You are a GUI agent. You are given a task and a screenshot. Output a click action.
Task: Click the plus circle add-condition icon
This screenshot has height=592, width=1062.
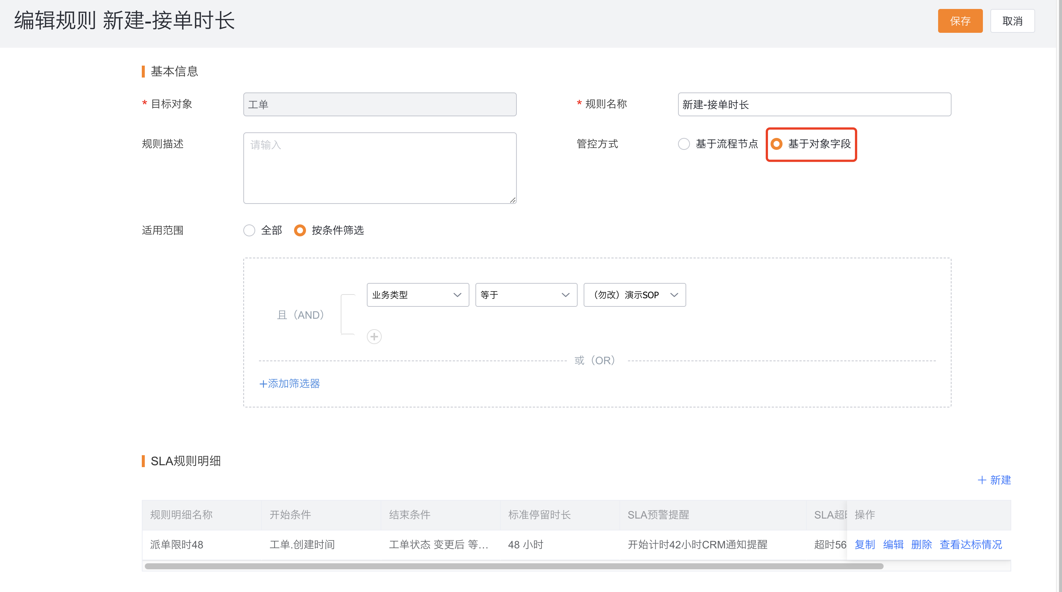[x=374, y=337]
